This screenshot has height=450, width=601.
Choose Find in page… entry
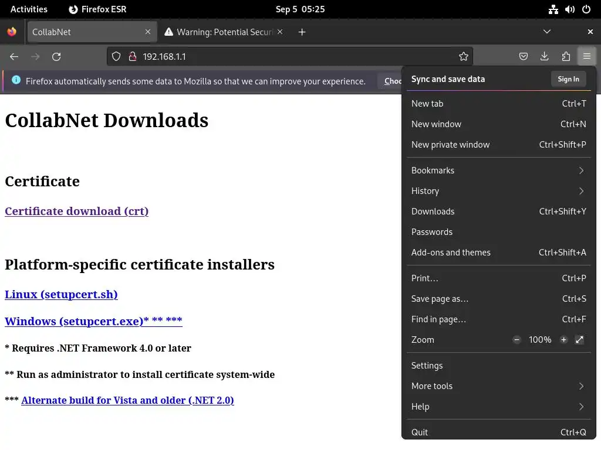click(499, 319)
